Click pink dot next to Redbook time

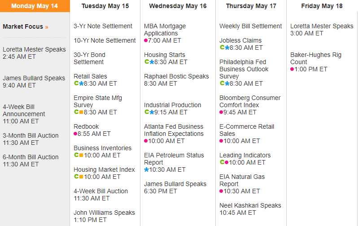[x=75, y=134]
